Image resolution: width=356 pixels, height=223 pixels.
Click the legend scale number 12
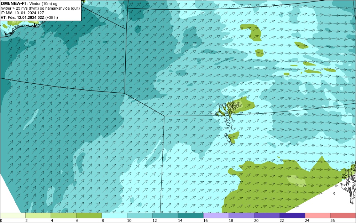pos(155,221)
